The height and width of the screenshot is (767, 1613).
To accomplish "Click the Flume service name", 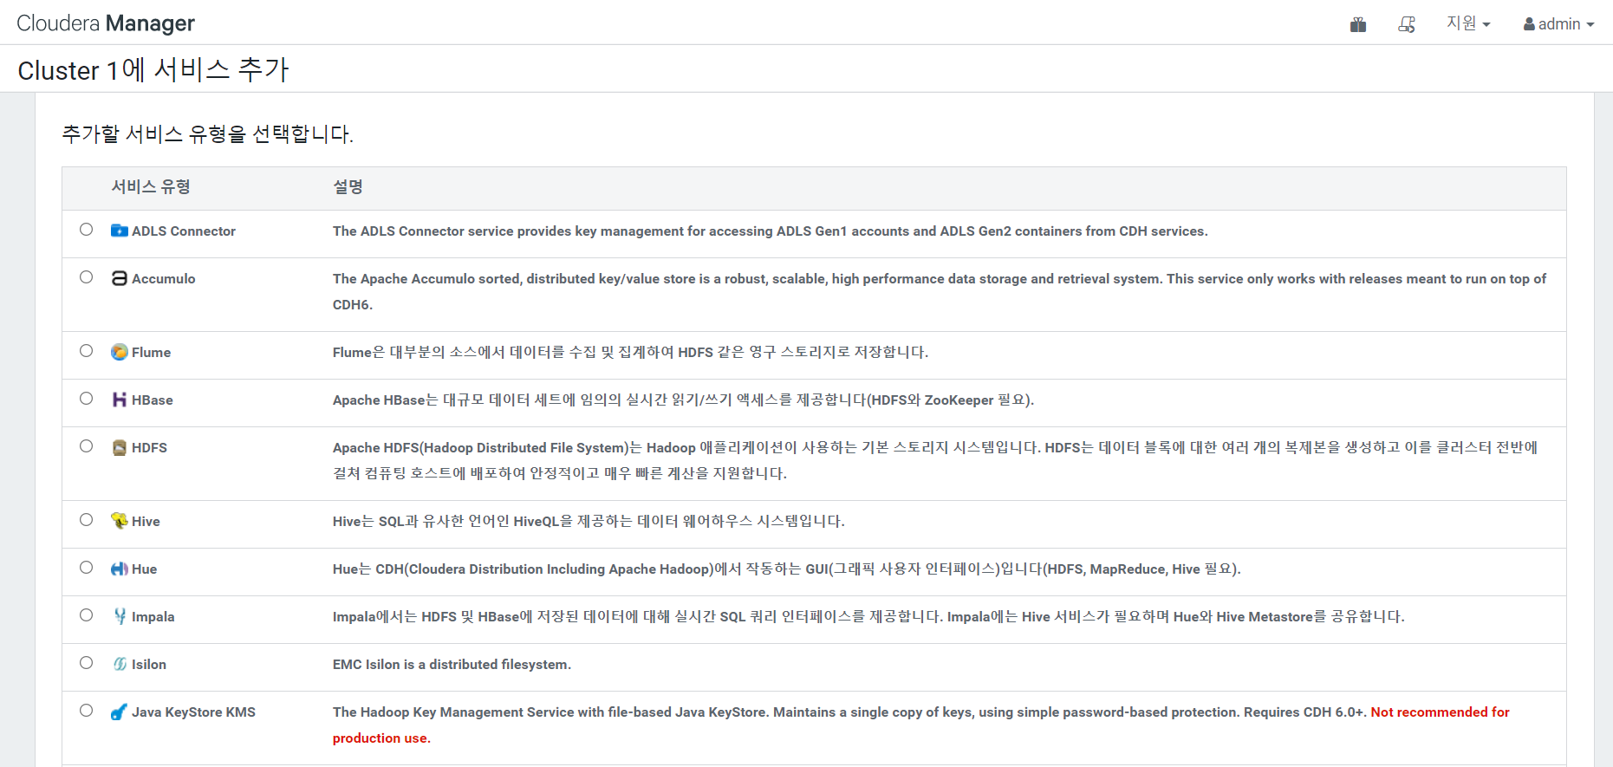I will (x=152, y=352).
